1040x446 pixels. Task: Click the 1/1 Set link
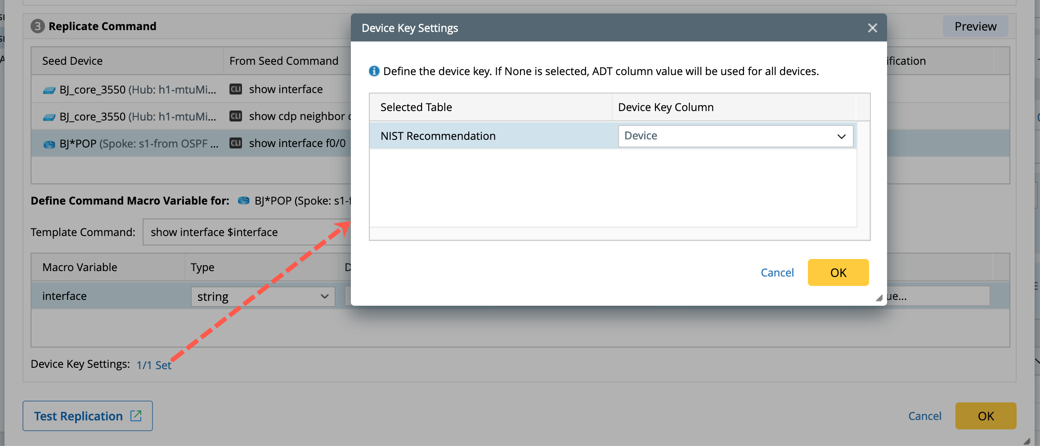pos(154,365)
